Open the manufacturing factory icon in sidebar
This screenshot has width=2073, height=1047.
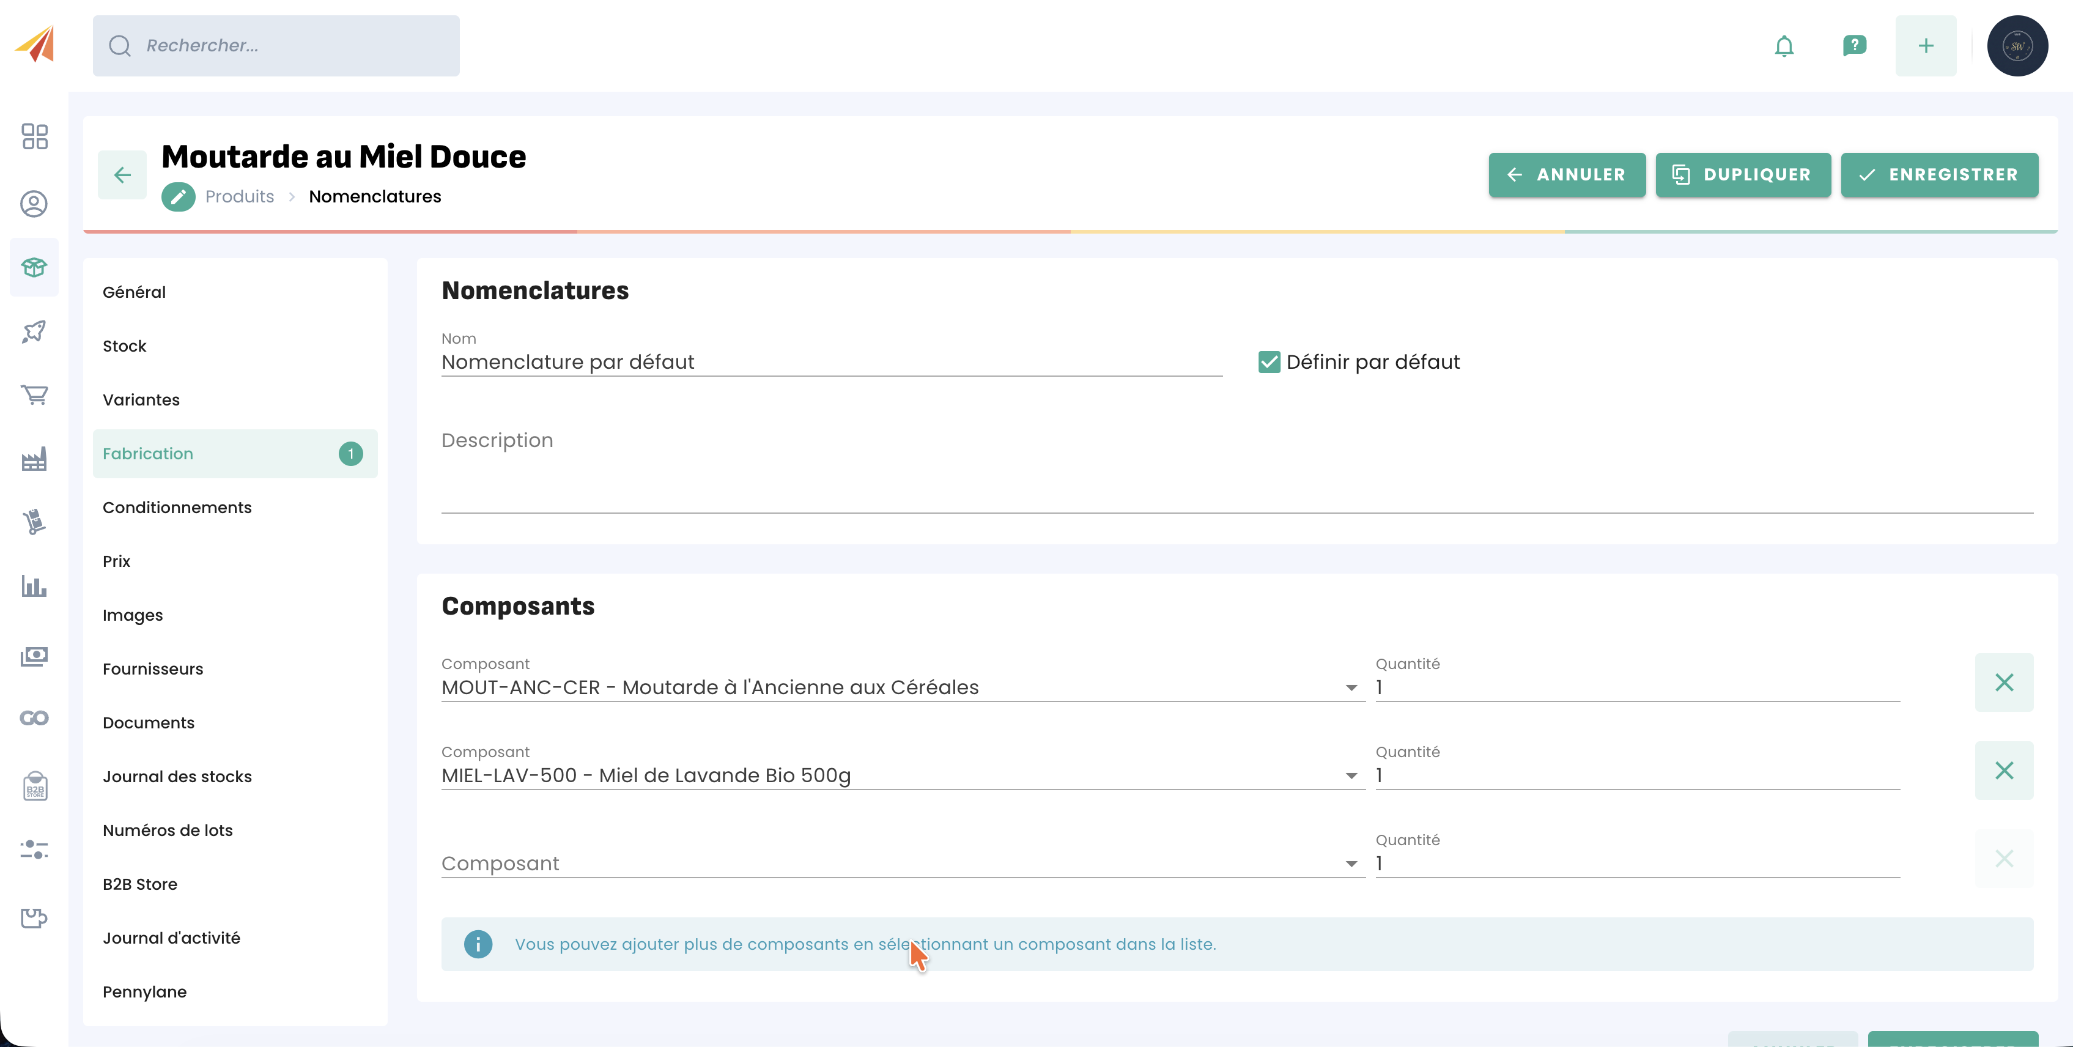35,459
